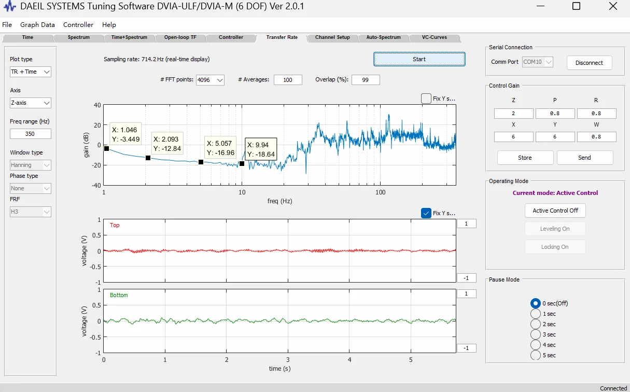
Task: Click the Leveling On button
Action: click(x=555, y=229)
